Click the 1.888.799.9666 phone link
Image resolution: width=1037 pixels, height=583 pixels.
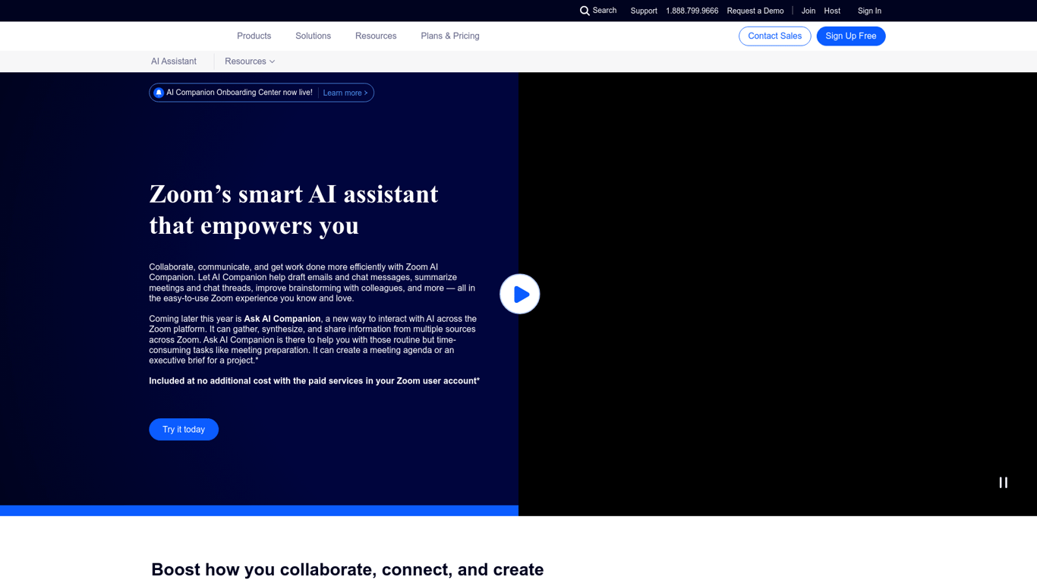pos(692,11)
